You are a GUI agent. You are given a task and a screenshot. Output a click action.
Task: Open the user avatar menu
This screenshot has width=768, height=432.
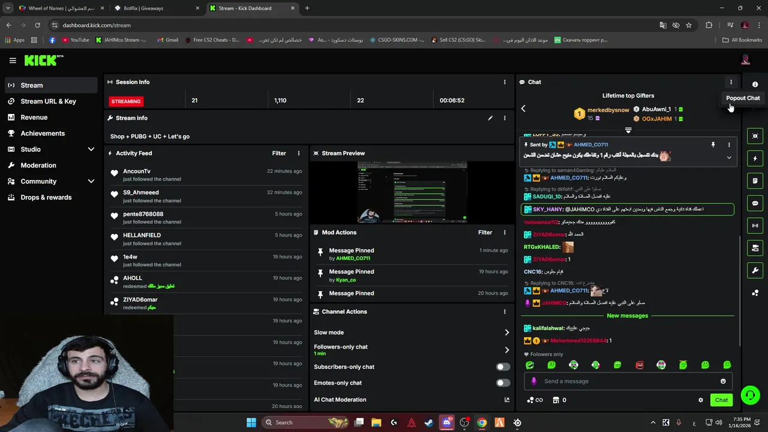[x=745, y=60]
